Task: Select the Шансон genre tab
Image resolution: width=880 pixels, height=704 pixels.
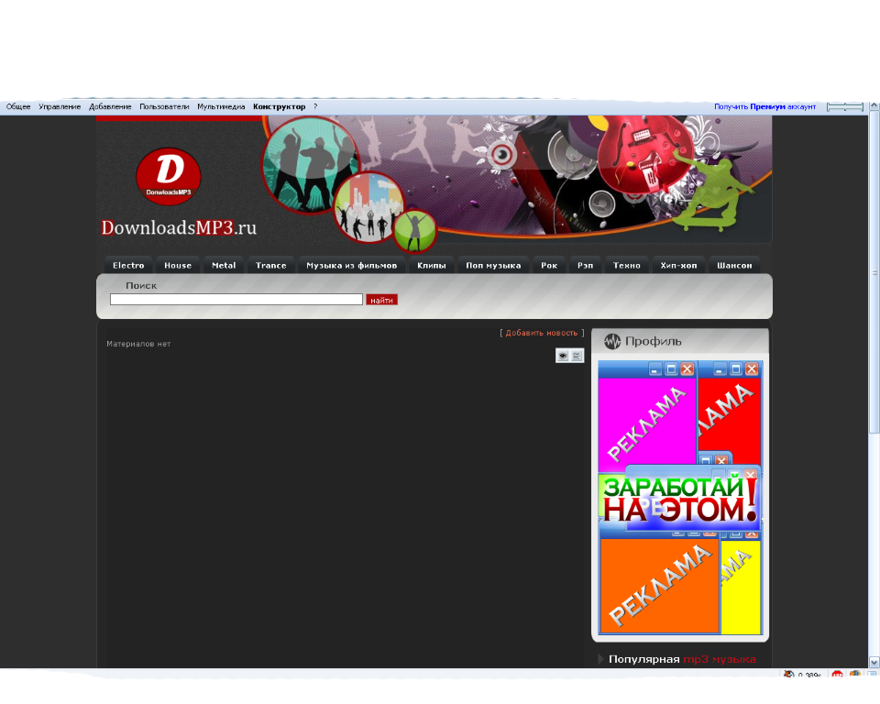Action: [x=734, y=265]
